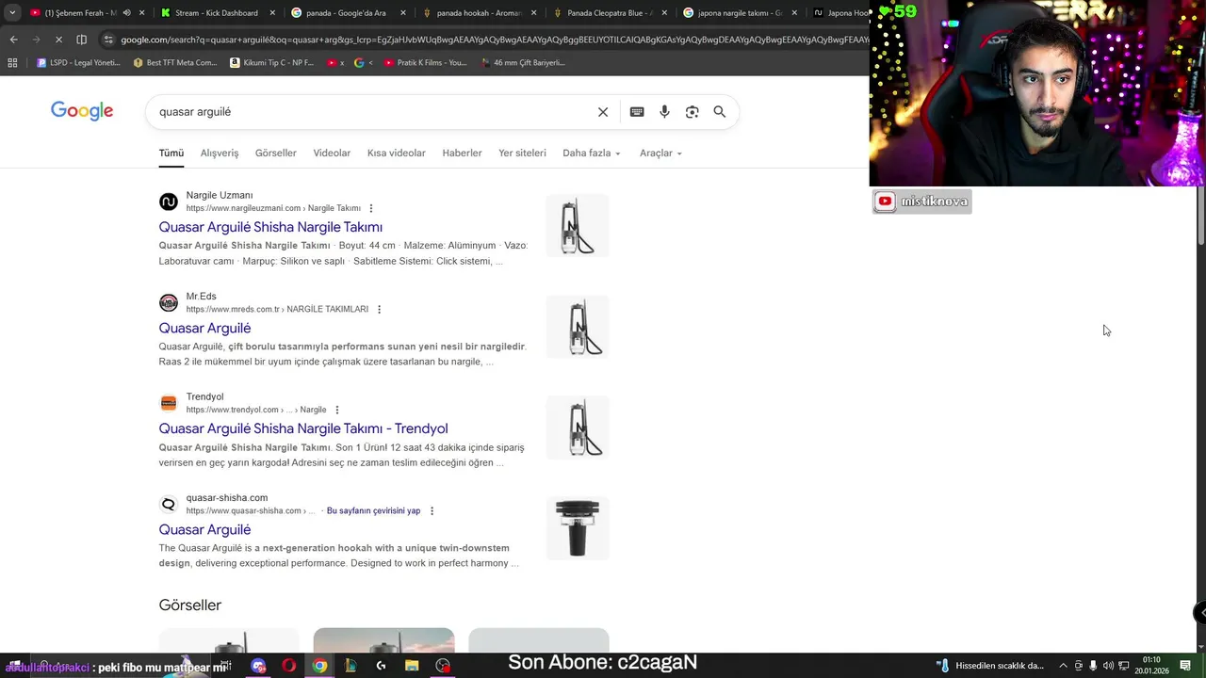Click the Trendyol site favicon
Viewport: 1206px width, 678px height.
point(169,403)
